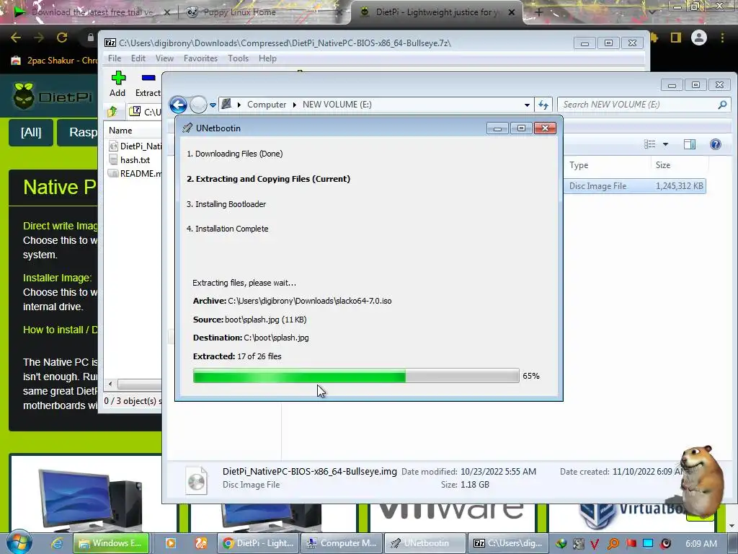Toggle the Chrome side panel icon
738x554 pixels.
[x=676, y=38]
